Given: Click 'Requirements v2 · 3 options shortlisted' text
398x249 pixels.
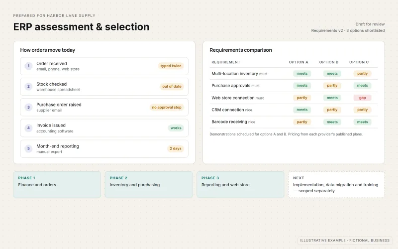Looking at the screenshot, I should (348, 30).
